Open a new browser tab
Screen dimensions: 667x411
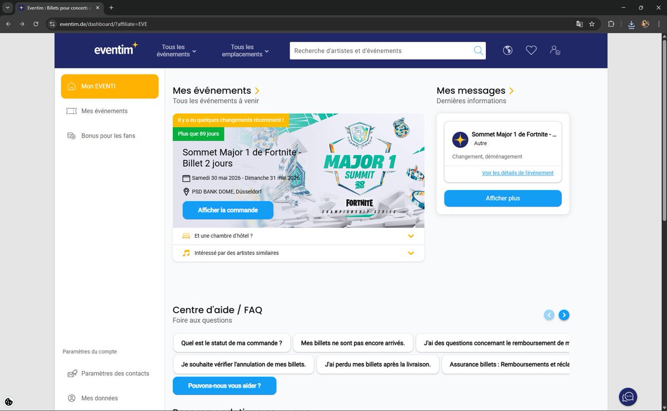click(111, 8)
